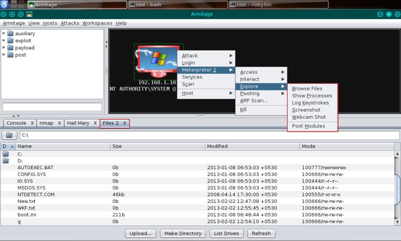Choose ARP Scan... menu entry
Screen dimensions: 401x241
tap(261, 101)
